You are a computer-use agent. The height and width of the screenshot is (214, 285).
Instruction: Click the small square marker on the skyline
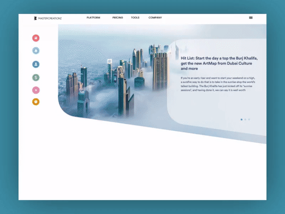coord(109,61)
